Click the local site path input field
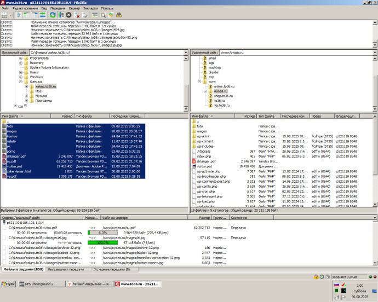Screen dimensions: 378x302 tap(106, 53)
